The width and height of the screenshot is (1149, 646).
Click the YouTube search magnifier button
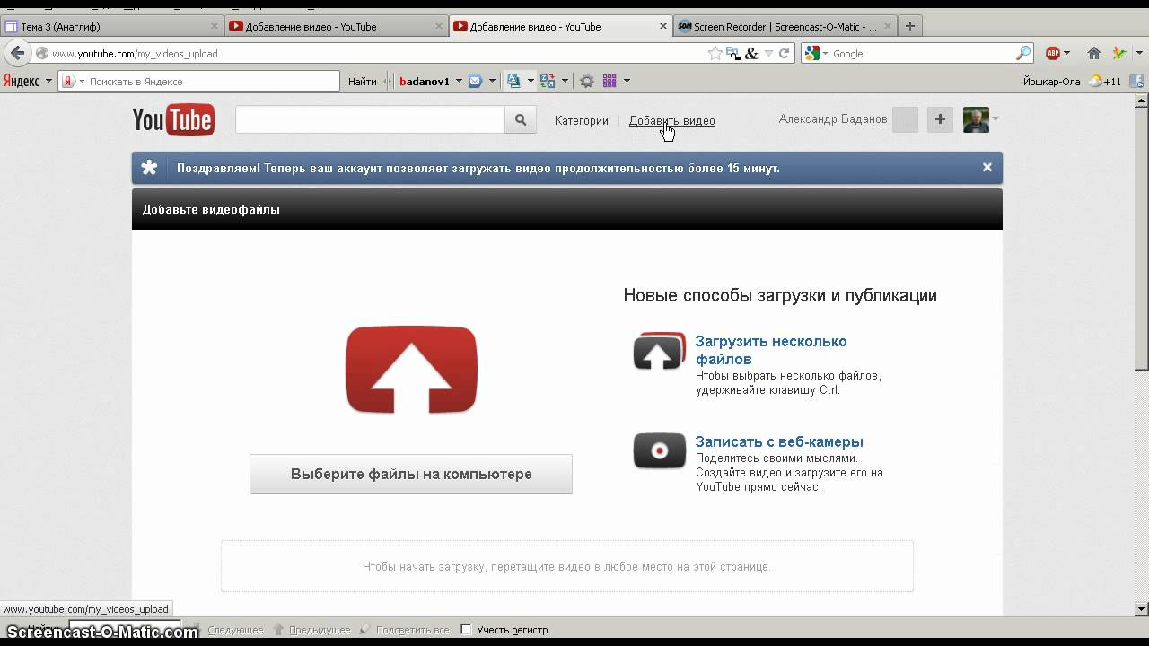tap(521, 119)
